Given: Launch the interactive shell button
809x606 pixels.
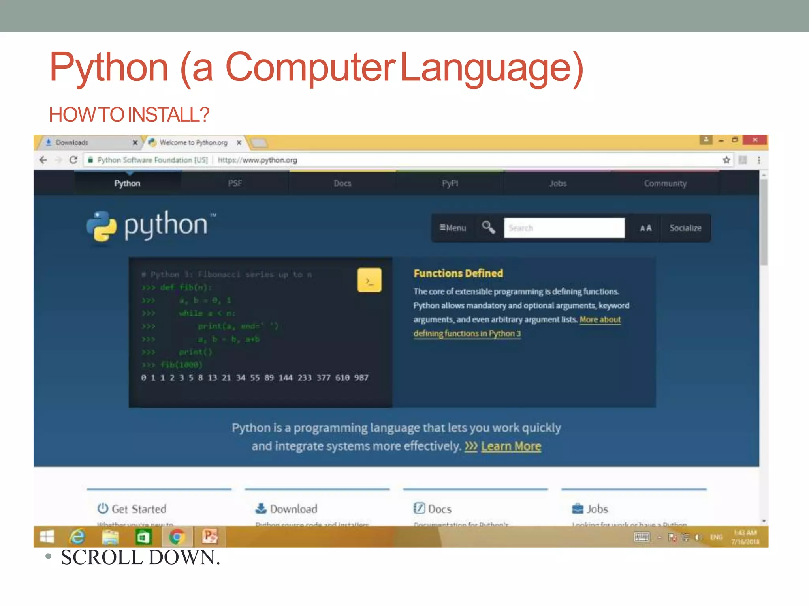Looking at the screenshot, I should click(369, 281).
